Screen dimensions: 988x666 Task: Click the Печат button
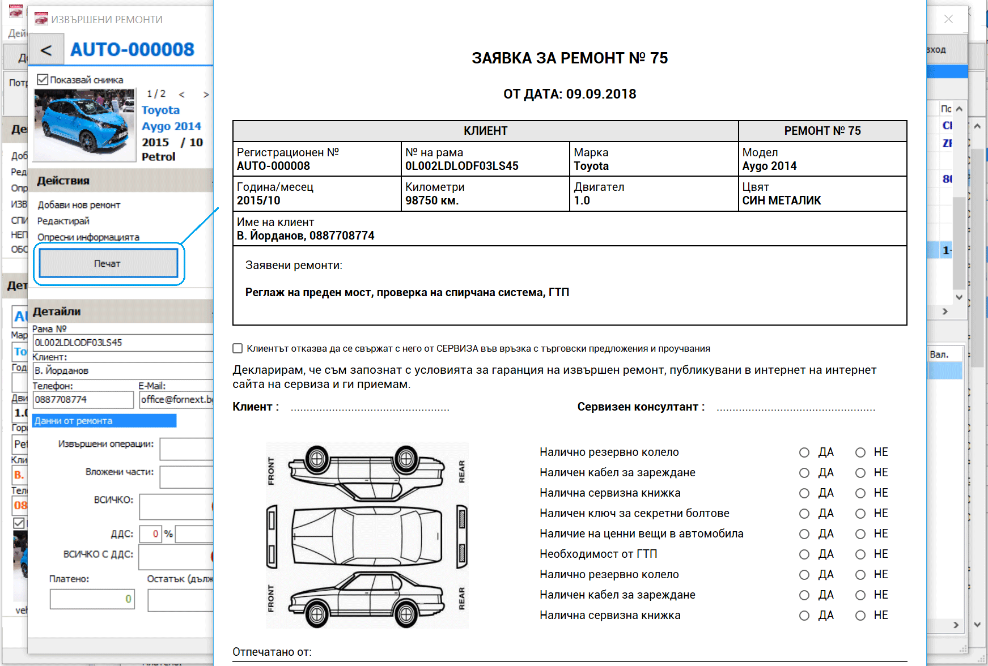pos(108,263)
